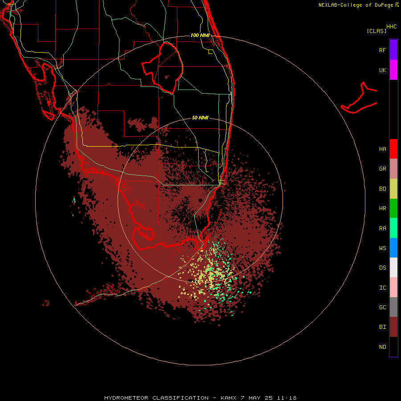The height and width of the screenshot is (401, 401).
Task: Click the BI dark-red legend swatch
Action: pyautogui.click(x=393, y=327)
